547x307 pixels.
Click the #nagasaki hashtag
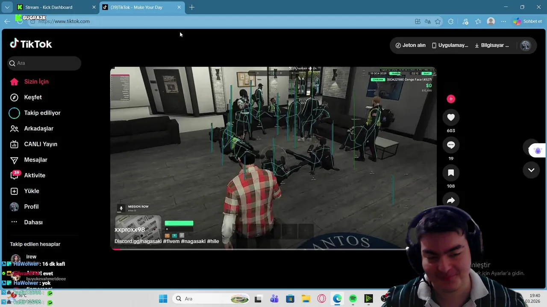tap(193, 241)
